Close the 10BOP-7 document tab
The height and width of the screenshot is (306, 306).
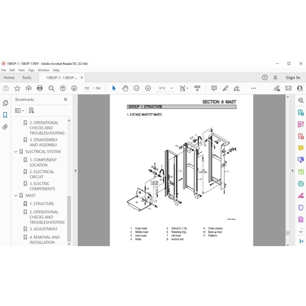coord(82,77)
